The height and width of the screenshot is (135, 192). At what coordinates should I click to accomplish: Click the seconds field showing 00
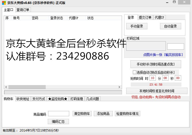(x=178, y=78)
